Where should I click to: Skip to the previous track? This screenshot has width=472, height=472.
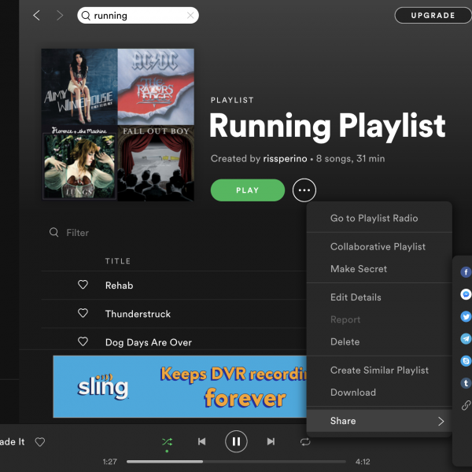(x=201, y=441)
